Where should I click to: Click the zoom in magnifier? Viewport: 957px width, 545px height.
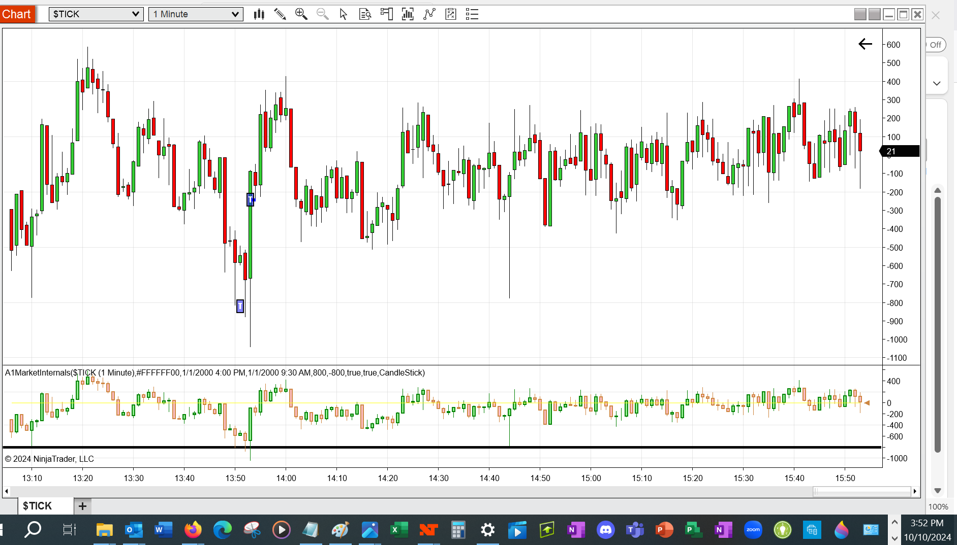301,14
